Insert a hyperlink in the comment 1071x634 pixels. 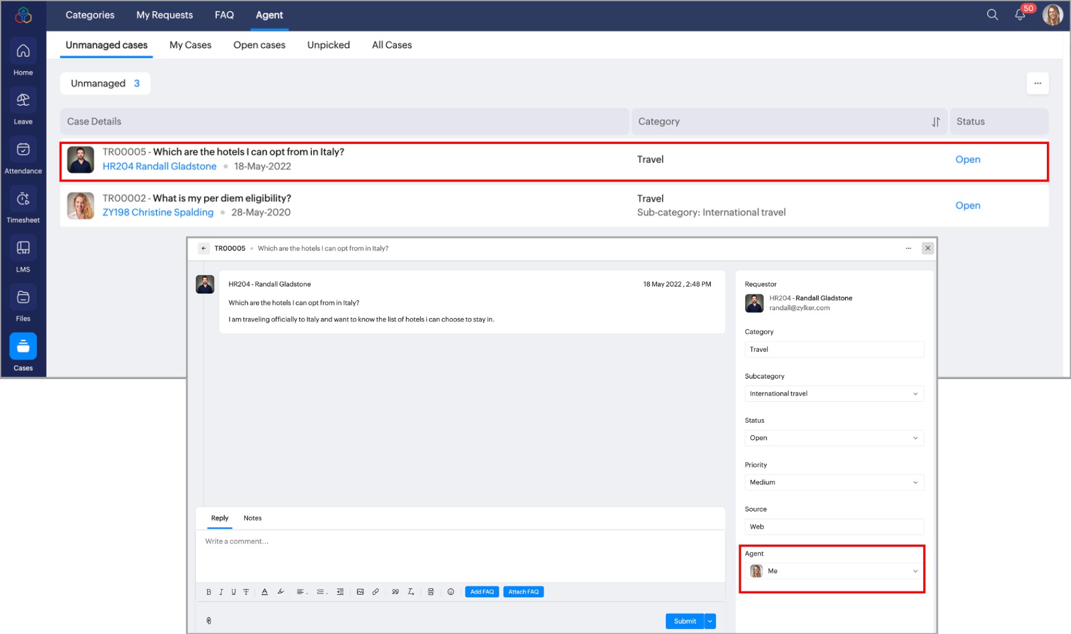pos(375,592)
